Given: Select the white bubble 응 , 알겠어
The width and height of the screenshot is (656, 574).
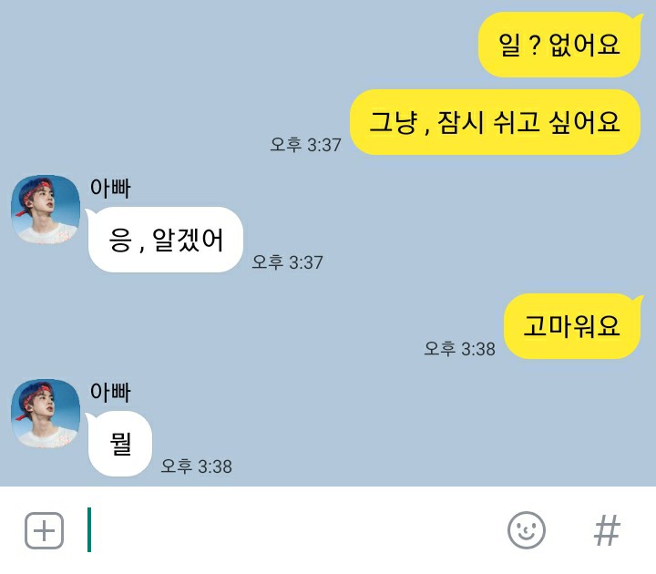Looking at the screenshot, I should 165,240.
